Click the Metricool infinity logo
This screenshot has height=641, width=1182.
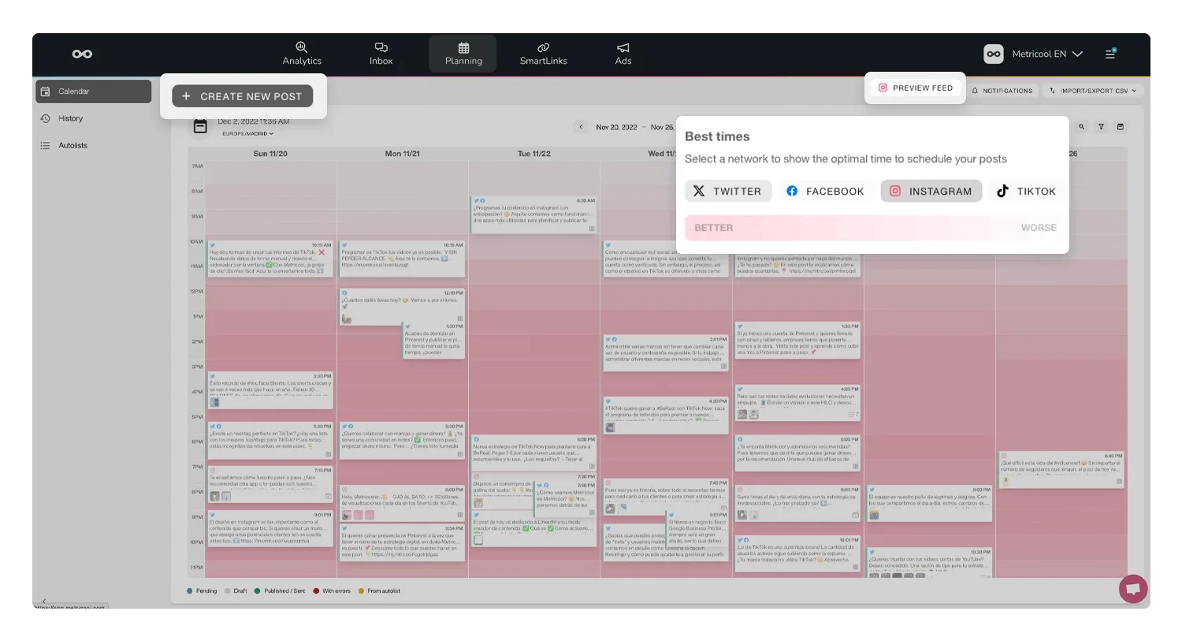[82, 54]
